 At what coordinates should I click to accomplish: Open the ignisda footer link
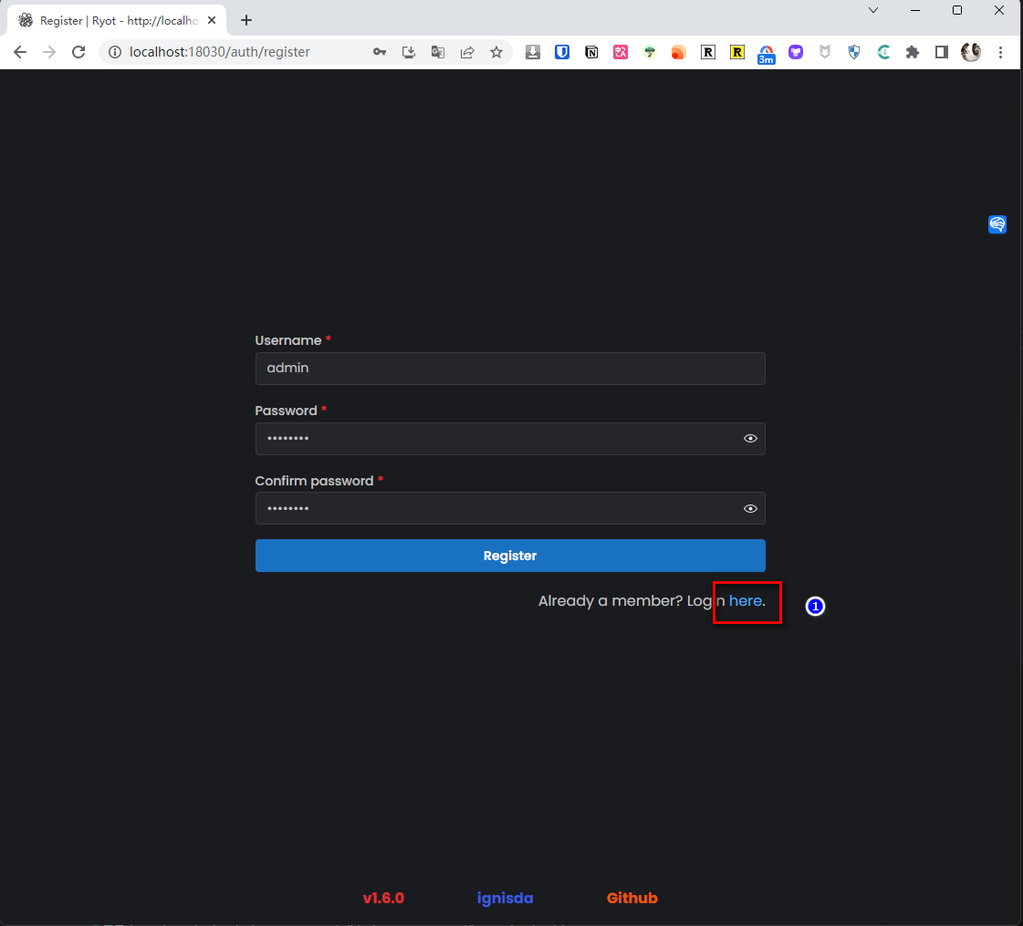coord(505,898)
